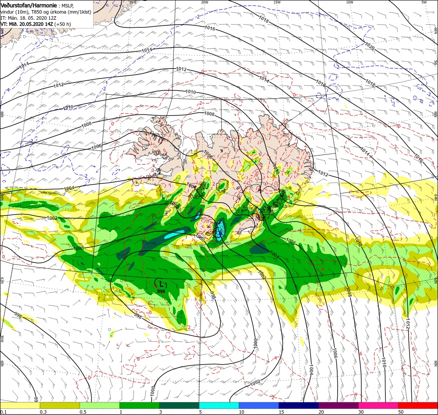This screenshot has width=438, height=415.
Task: Click the navy 15 mm legend swatch
Action: tap(299, 405)
